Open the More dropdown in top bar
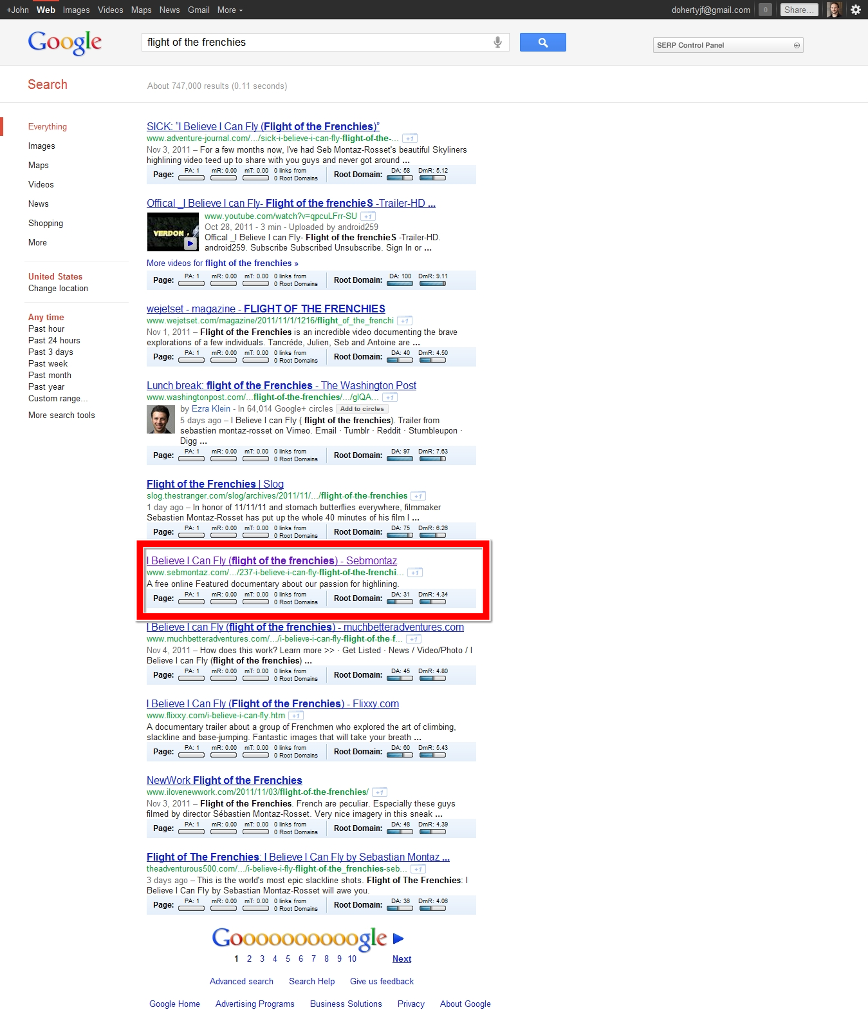Image resolution: width=868 pixels, height=1021 pixels. click(x=230, y=10)
